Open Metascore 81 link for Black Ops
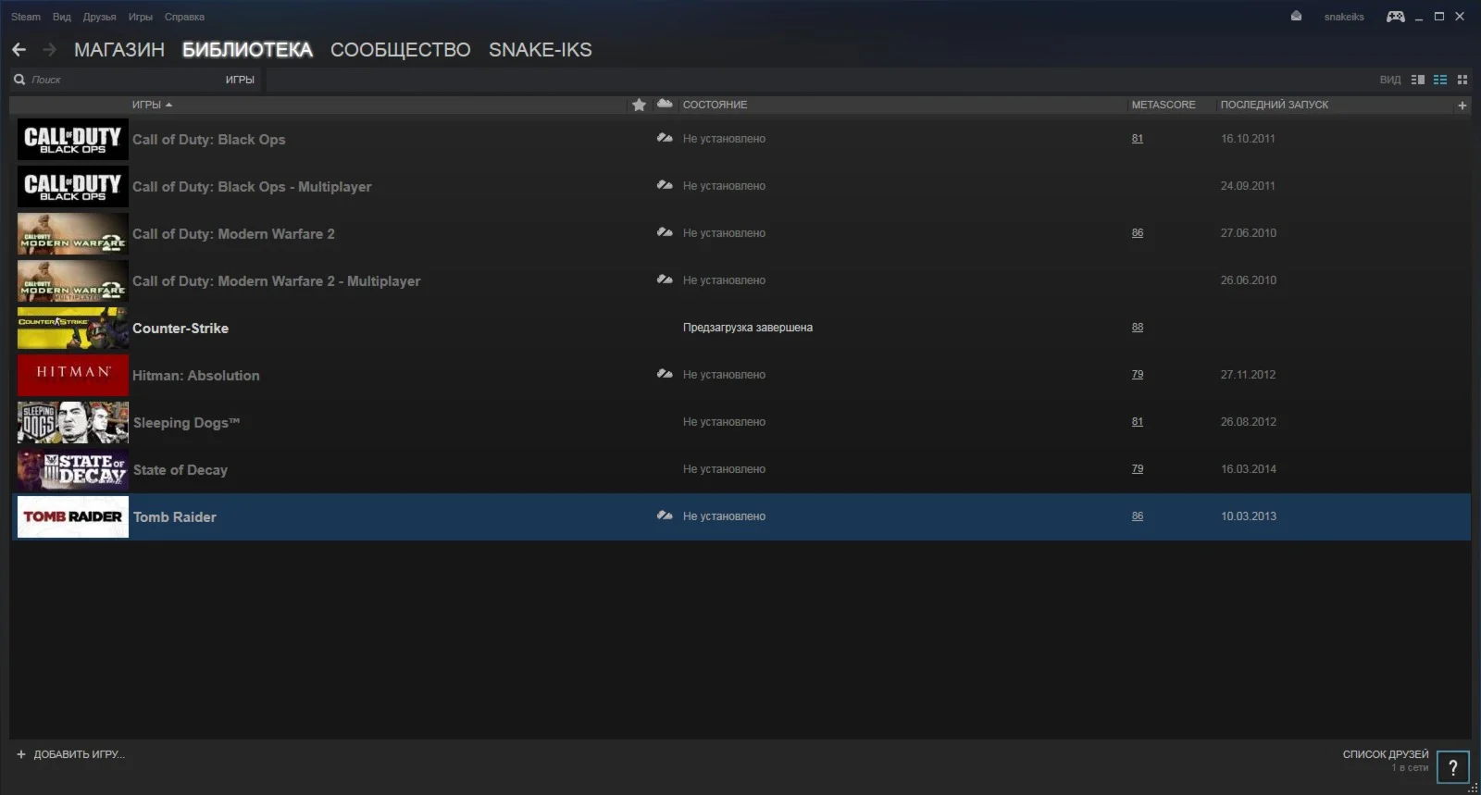Image resolution: width=1481 pixels, height=795 pixels. tap(1138, 139)
